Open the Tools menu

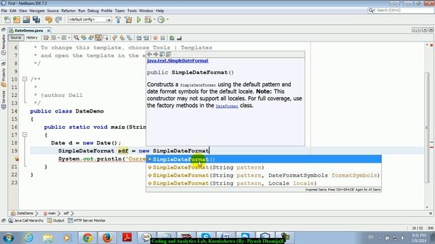click(x=132, y=11)
